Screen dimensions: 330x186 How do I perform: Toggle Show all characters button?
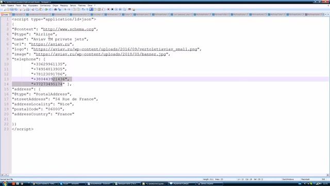(87, 9)
